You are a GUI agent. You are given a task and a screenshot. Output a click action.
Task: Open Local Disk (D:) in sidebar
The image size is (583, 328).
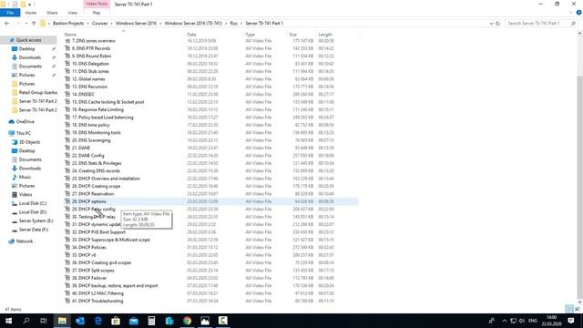pyautogui.click(x=33, y=212)
